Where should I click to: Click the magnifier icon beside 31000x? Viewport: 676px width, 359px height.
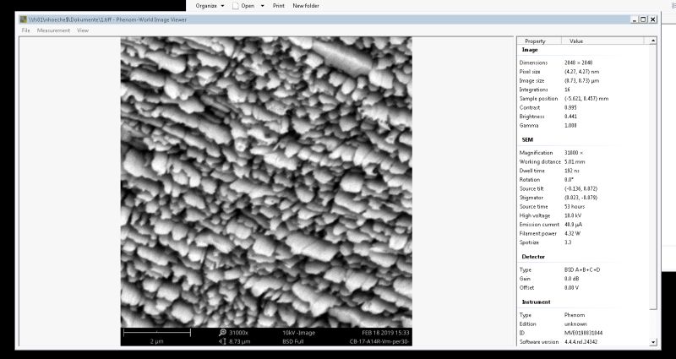pos(222,333)
